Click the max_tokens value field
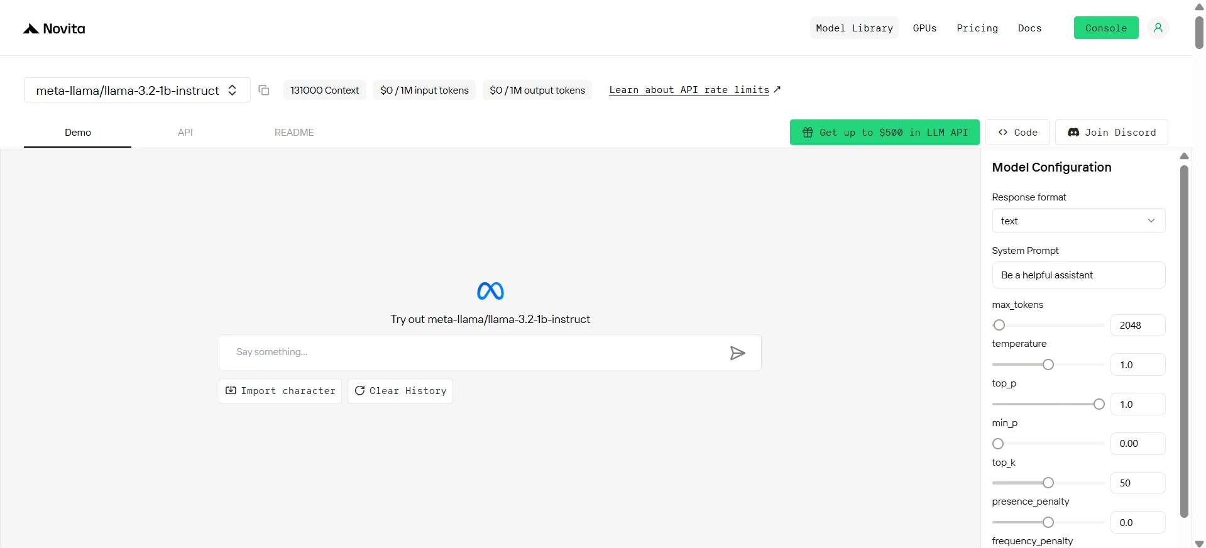Screen dimensions: 1206x548 click(x=1137, y=325)
